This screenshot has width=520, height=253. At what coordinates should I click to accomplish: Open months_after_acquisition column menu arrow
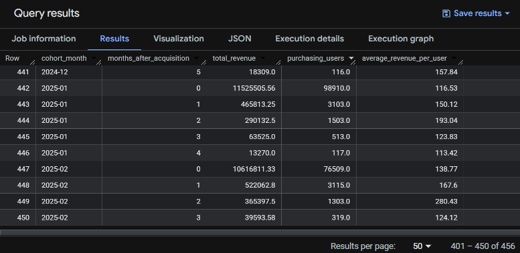coord(196,58)
